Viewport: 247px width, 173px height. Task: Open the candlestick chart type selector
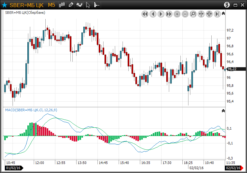[x=62, y=5]
